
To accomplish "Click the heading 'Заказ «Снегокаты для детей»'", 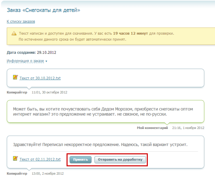I will pyautogui.click(x=43, y=10).
